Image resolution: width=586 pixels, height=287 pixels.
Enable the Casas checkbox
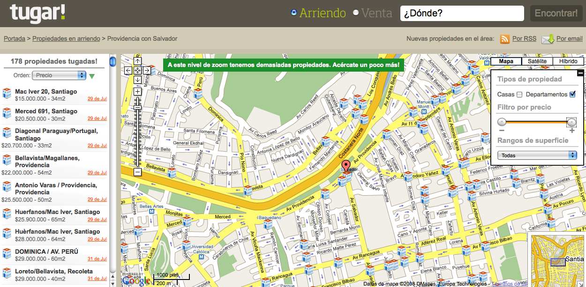pos(519,95)
